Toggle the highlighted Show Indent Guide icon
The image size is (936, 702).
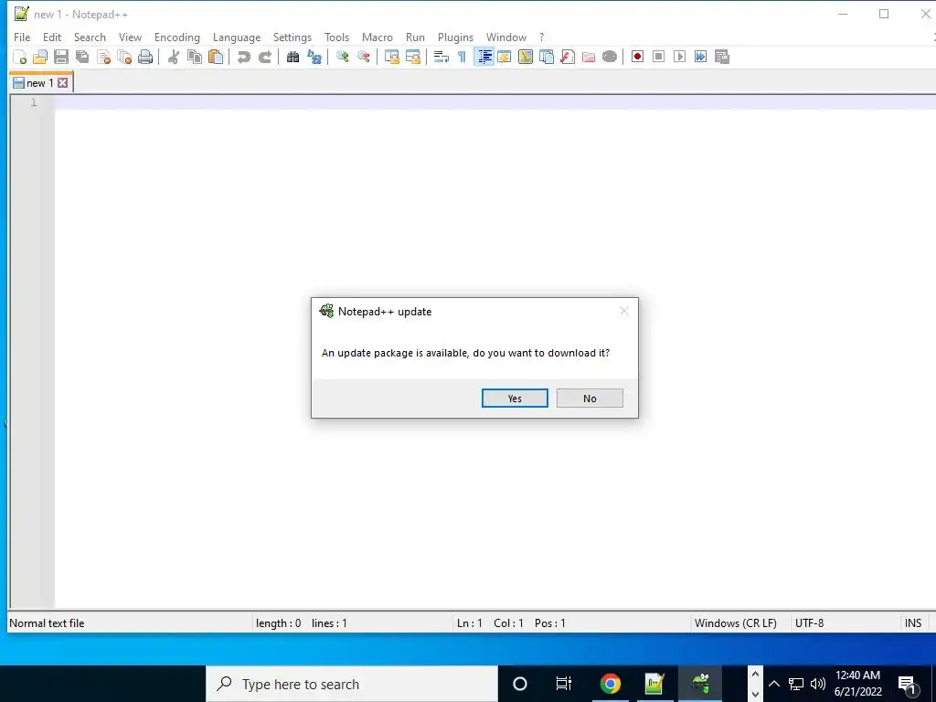(484, 57)
